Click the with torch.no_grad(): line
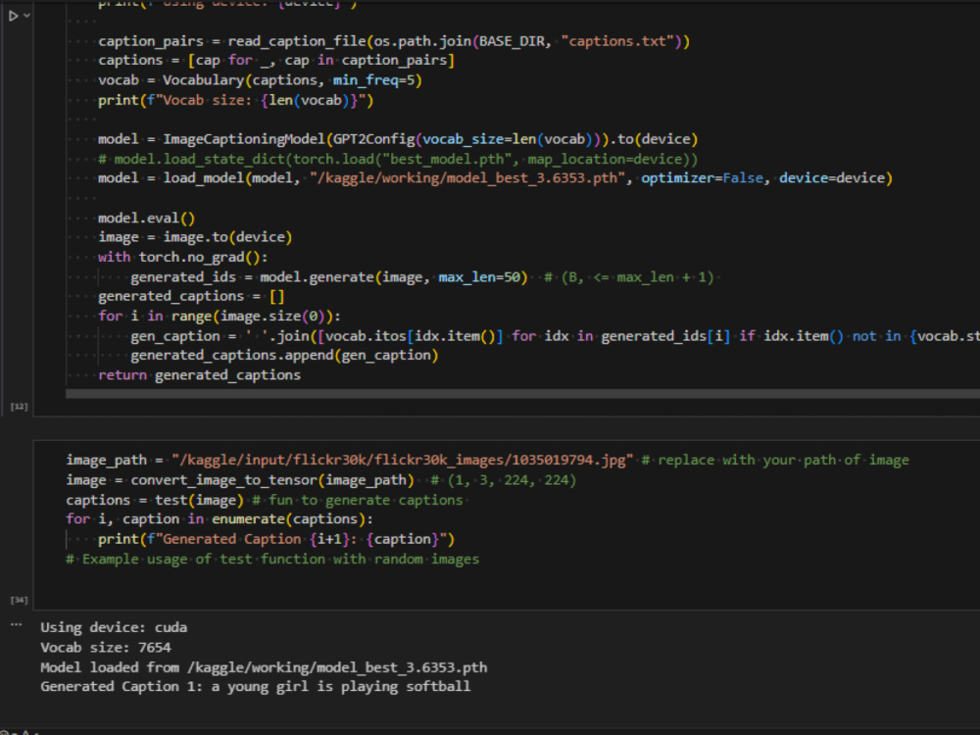 pyautogui.click(x=182, y=257)
